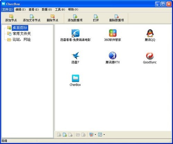Viewport: 173px width, 144px height.
Task: Open the 帮助 menu
Action: [x=73, y=9]
